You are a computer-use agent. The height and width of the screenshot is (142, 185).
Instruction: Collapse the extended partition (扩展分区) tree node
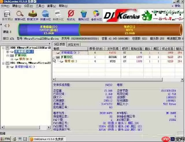pyautogui.click(x=8, y=55)
